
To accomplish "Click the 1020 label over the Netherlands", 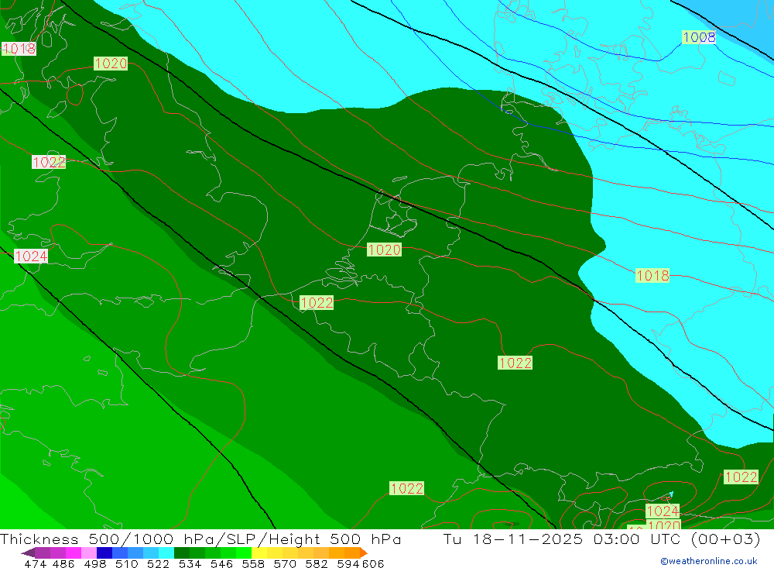I will 384,250.
